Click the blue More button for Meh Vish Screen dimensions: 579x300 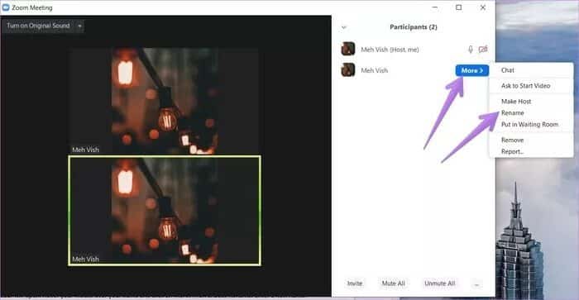coord(472,70)
